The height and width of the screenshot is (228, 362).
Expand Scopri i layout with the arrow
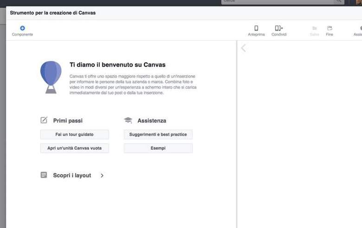click(x=102, y=176)
